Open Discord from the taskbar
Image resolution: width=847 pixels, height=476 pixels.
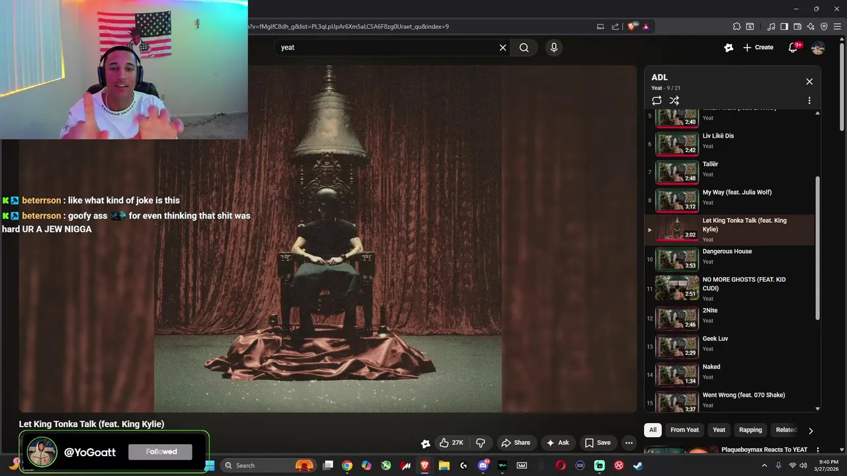pos(483,465)
